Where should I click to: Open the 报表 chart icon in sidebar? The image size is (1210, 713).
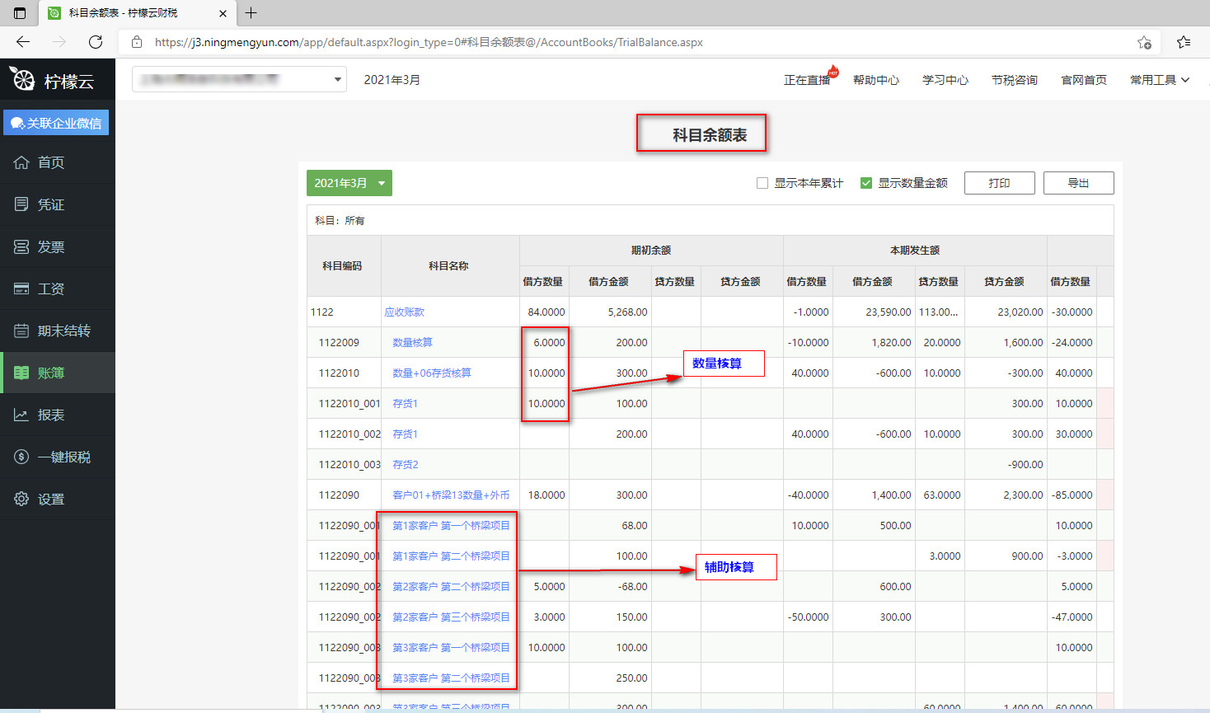(21, 415)
